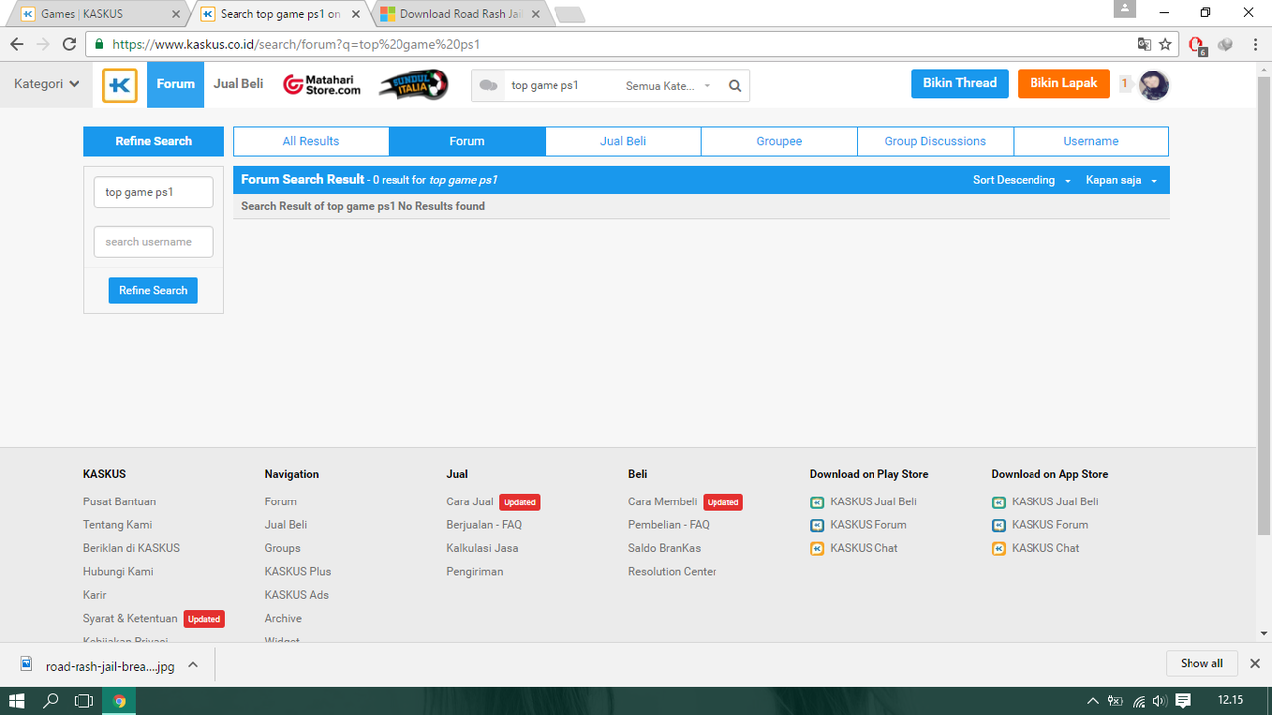This screenshot has width=1272, height=715.
Task: Click the KASKUS Chat Play Store icon
Action: tap(817, 549)
